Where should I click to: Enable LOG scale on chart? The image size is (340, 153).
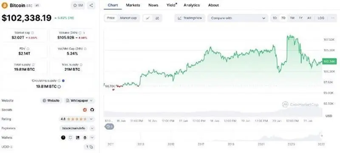[x=321, y=18]
